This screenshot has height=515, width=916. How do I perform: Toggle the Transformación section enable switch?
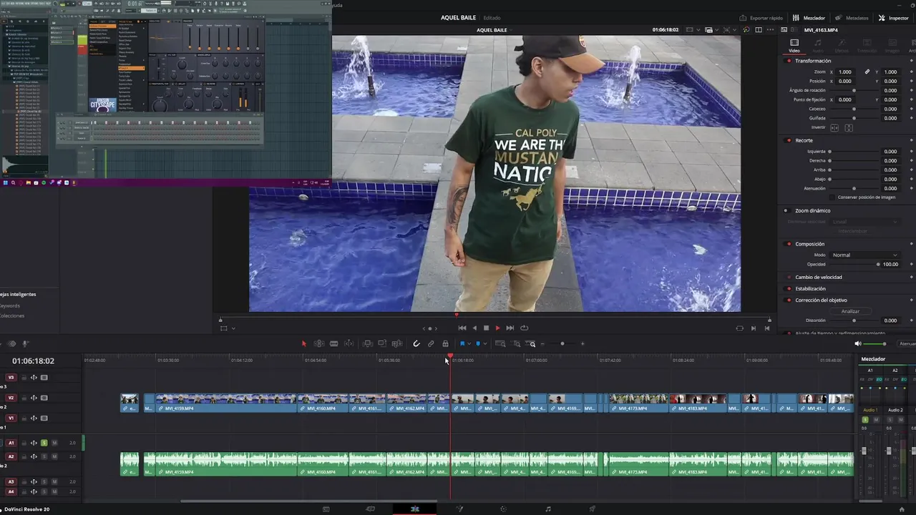point(789,61)
